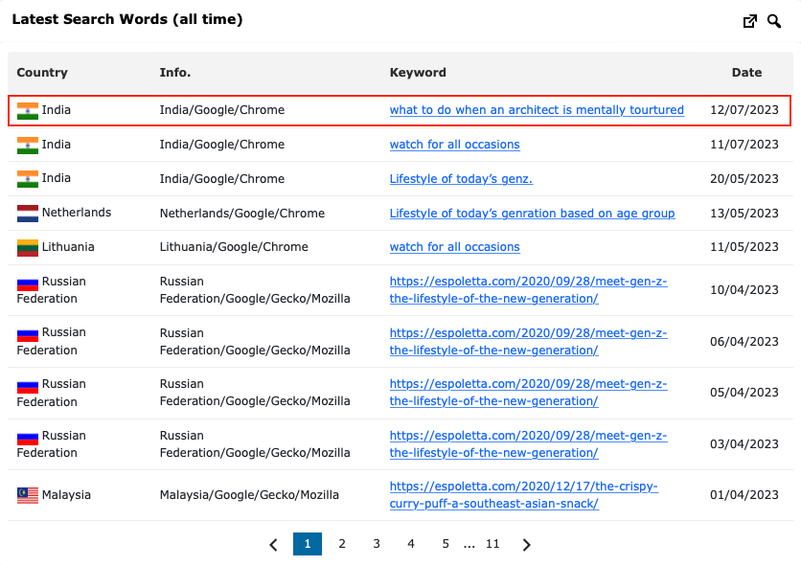The width and height of the screenshot is (801, 566).
Task: Click the Netherlands flag icon
Action: [x=28, y=213]
